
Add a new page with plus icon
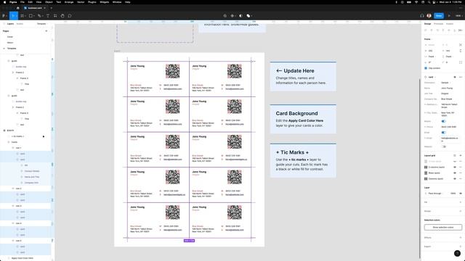pyautogui.click(x=46, y=30)
